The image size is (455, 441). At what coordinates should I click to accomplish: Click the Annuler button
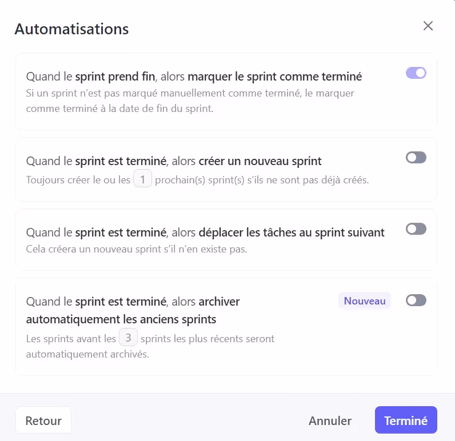pyautogui.click(x=330, y=420)
